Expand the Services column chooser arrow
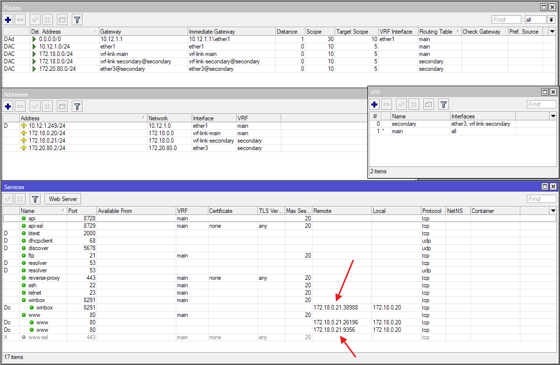The height and width of the screenshot is (365, 560). pos(553,210)
